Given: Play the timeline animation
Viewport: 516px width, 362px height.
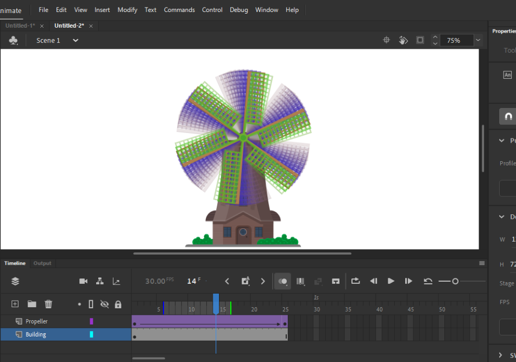Looking at the screenshot, I should pyautogui.click(x=391, y=281).
